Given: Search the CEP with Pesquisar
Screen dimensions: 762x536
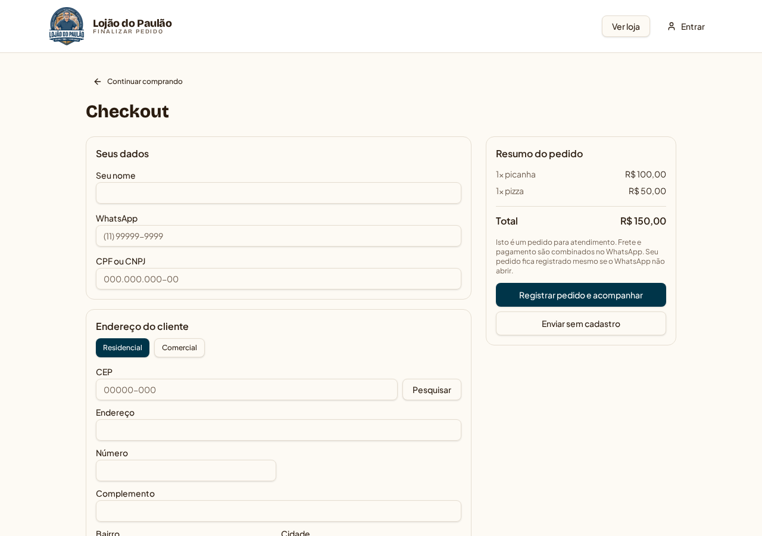Looking at the screenshot, I should click(432, 389).
